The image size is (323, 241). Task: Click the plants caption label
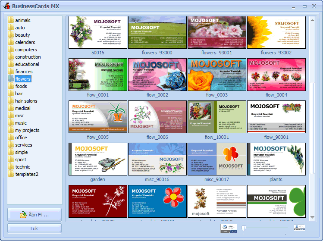point(276,179)
